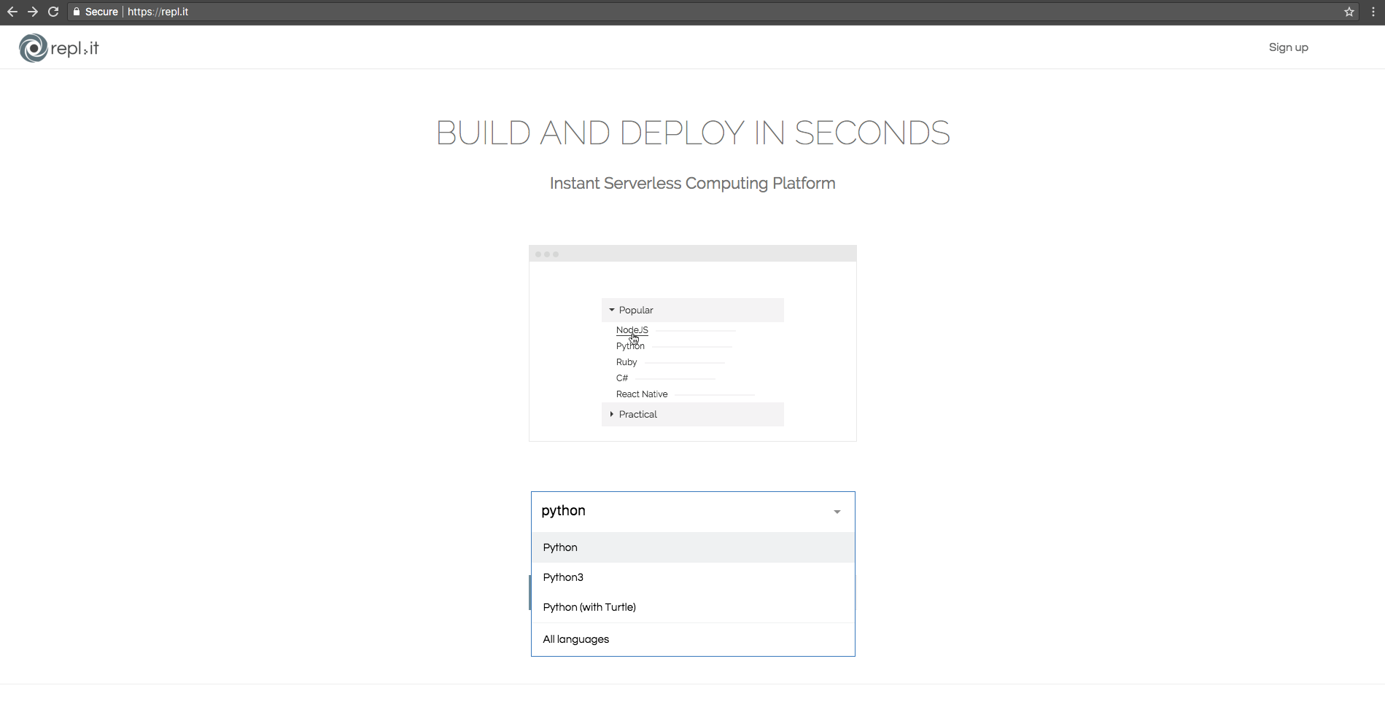1385x707 pixels.
Task: Toggle the language dropdown caret arrow
Action: 837,512
